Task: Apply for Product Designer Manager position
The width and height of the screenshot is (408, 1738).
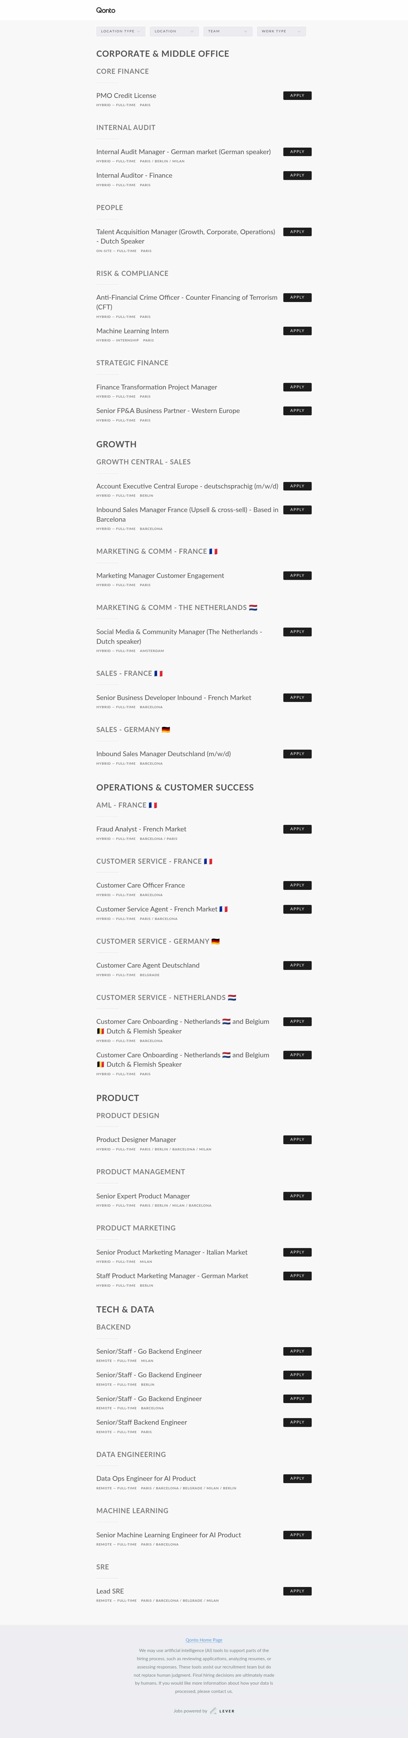Action: (297, 1139)
